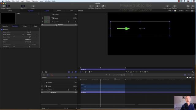Click the Pause playback button

click(109, 75)
